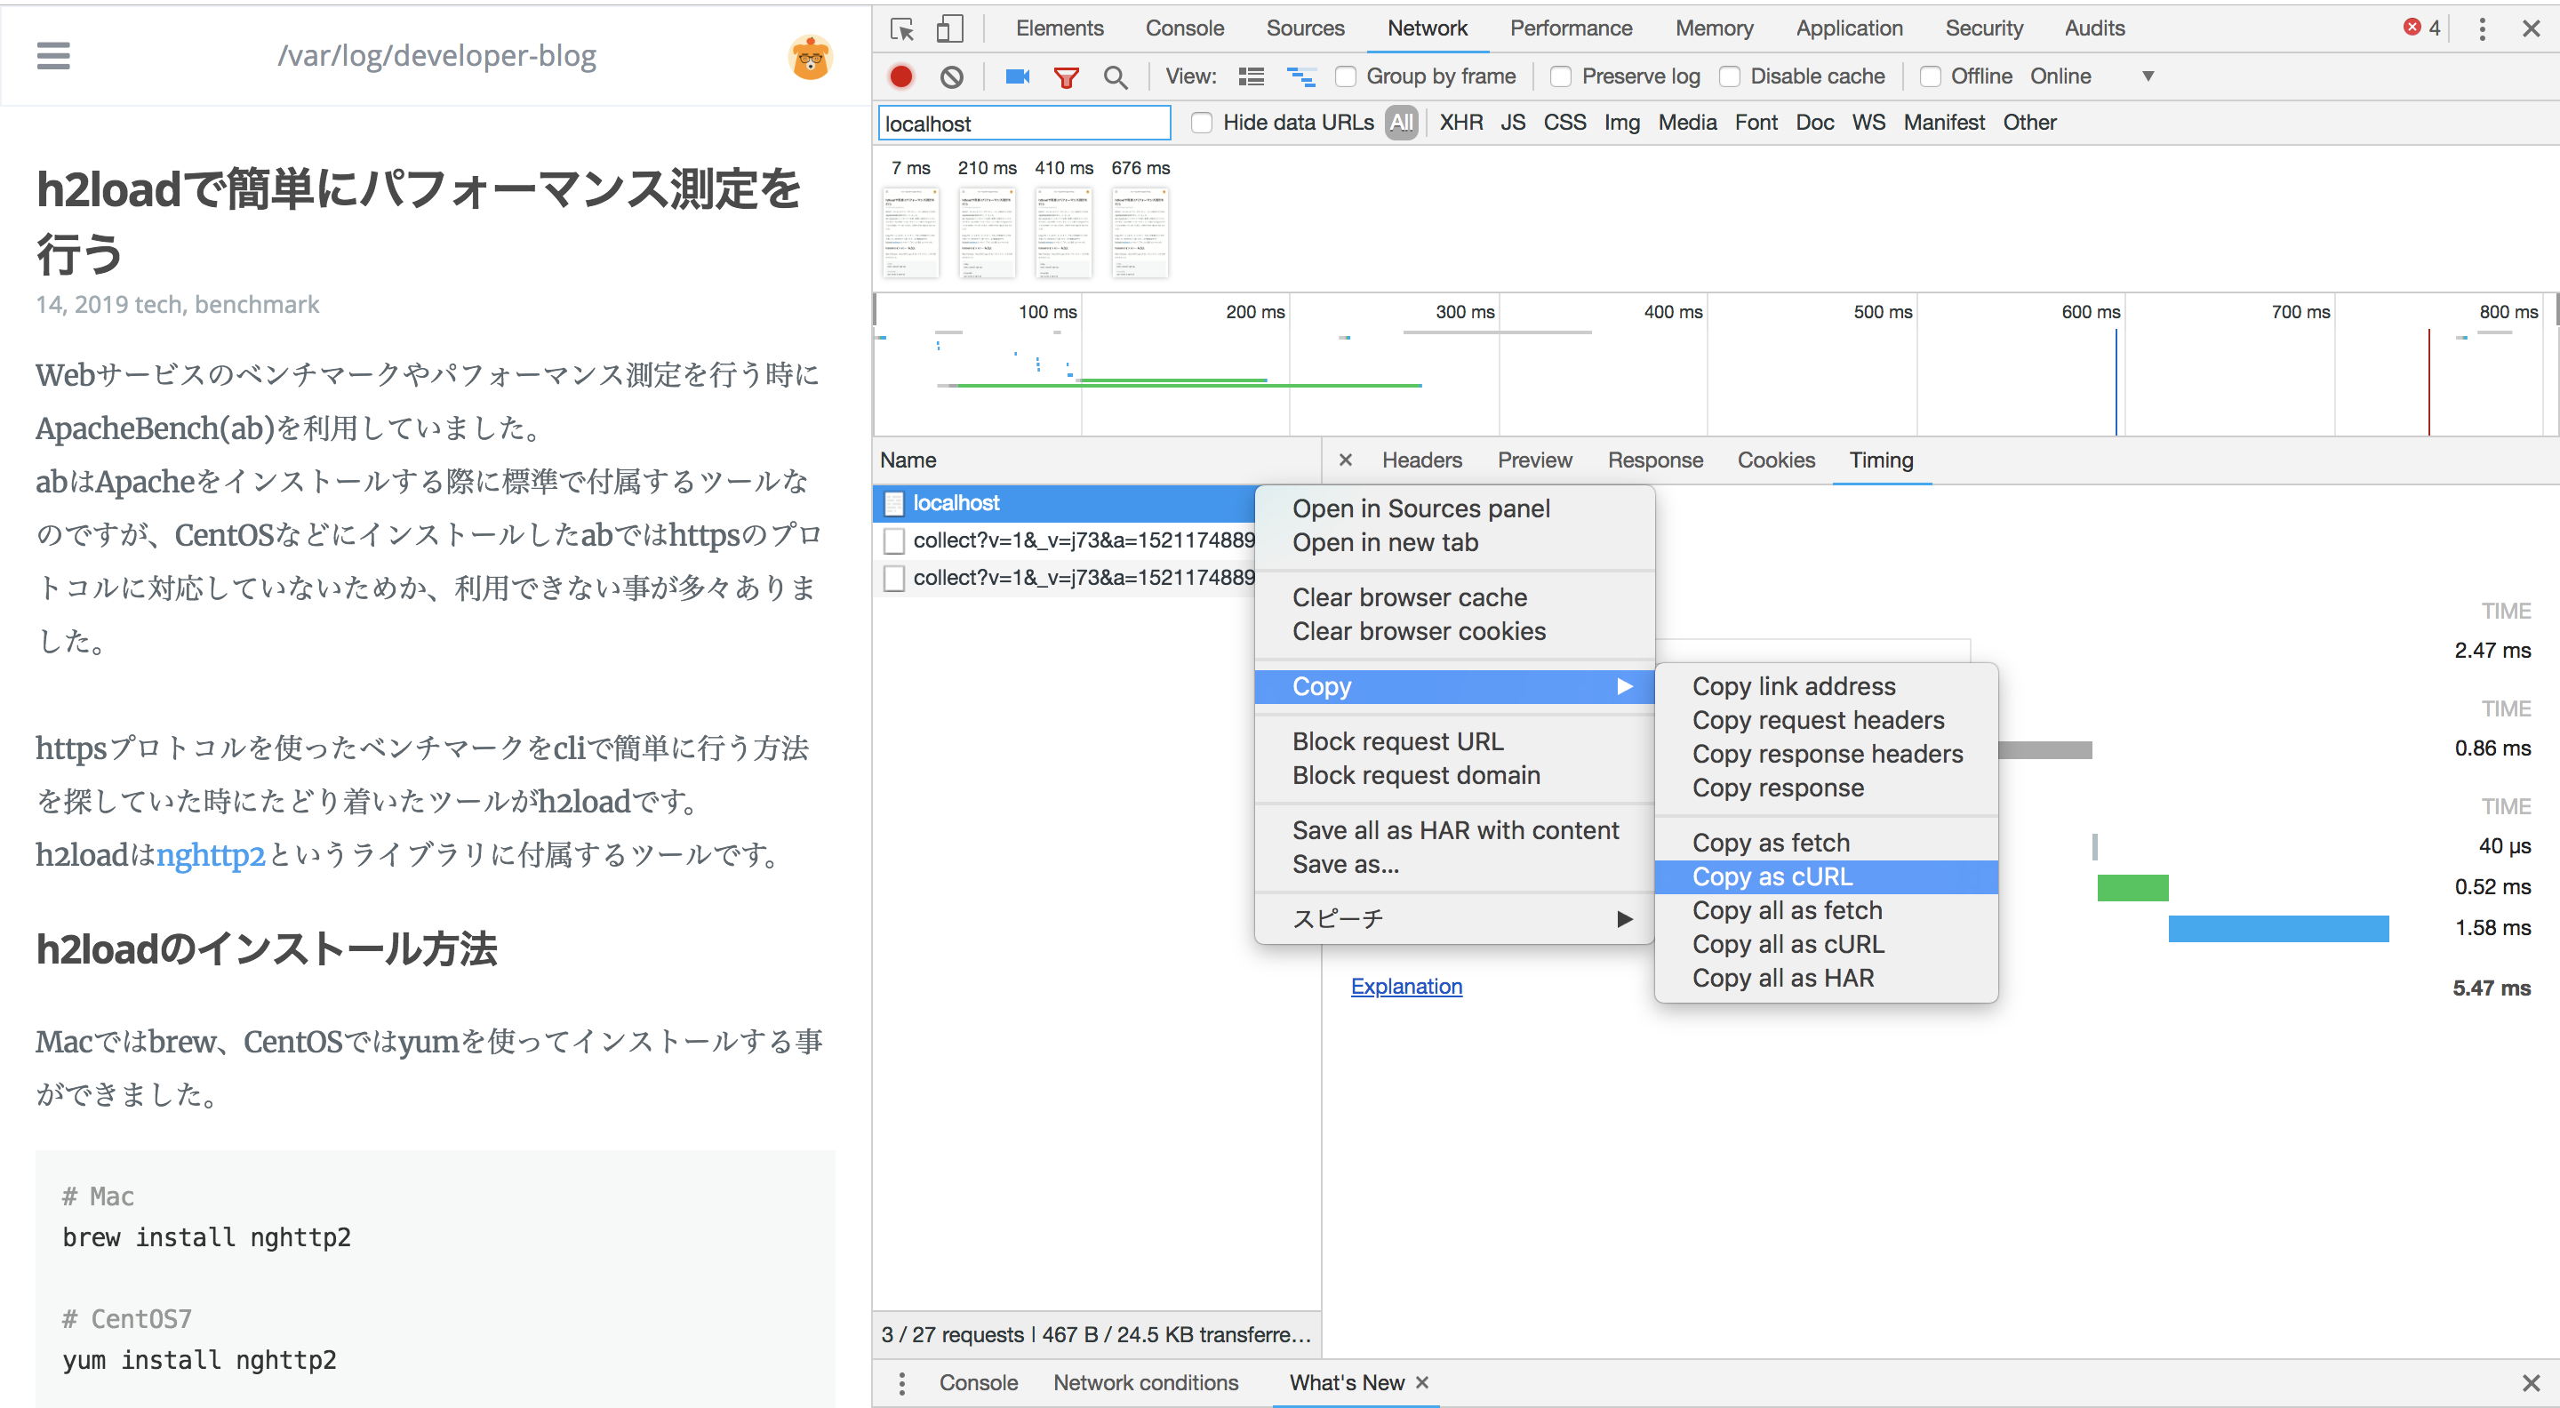Open the 676 ms screenshot thumbnail
This screenshot has width=2560, height=1408.
pos(1139,234)
